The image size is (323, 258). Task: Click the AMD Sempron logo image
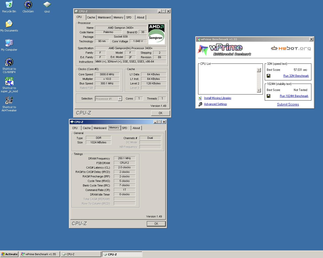click(156, 34)
